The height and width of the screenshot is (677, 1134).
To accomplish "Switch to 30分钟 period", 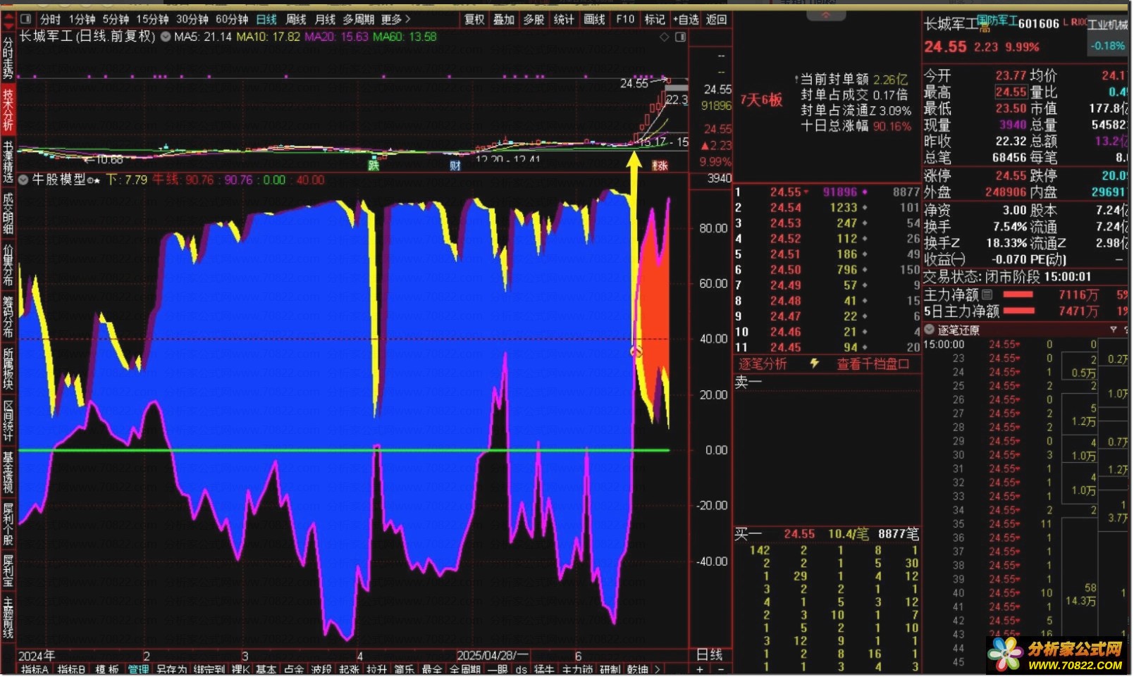I will [192, 19].
